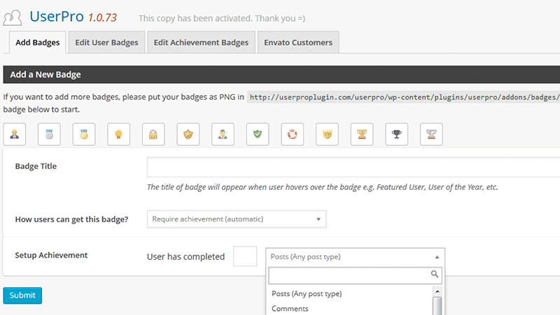The width and height of the screenshot is (560, 315).
Task: Click 'This copy has been activated' notice
Action: coord(222,19)
